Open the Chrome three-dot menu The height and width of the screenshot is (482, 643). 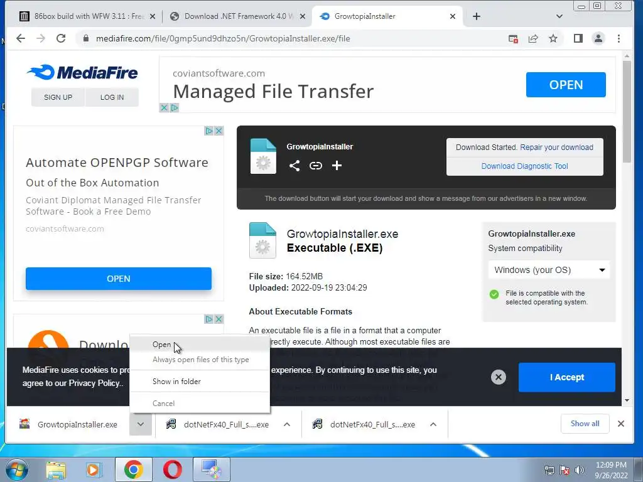[619, 38]
